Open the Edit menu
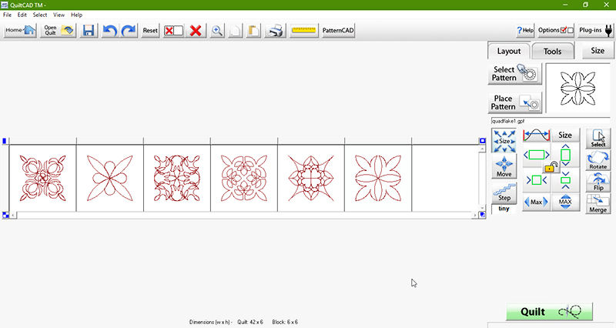This screenshot has width=616, height=328. 22,15
